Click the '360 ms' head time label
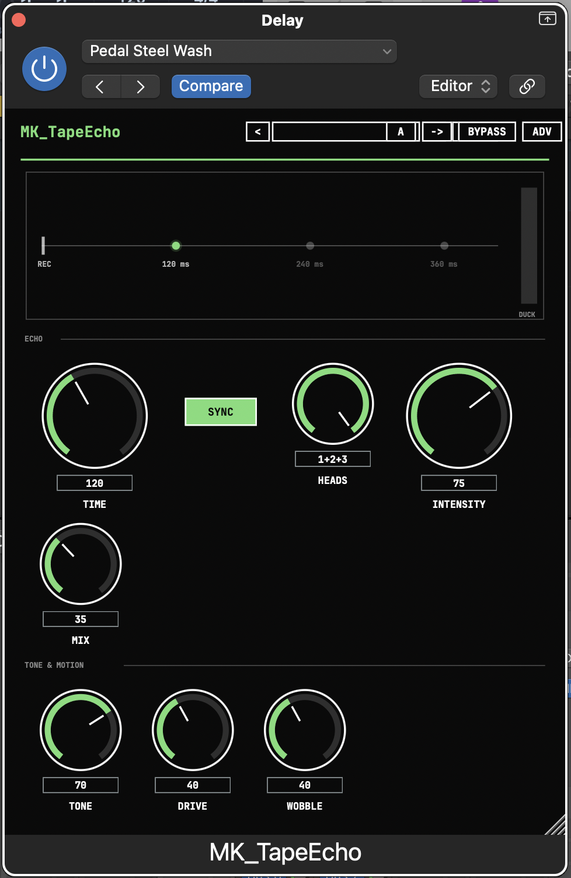 tap(444, 264)
